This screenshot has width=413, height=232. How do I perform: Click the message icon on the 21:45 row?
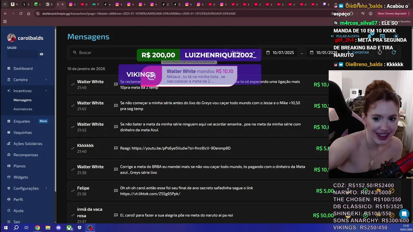pos(116,106)
